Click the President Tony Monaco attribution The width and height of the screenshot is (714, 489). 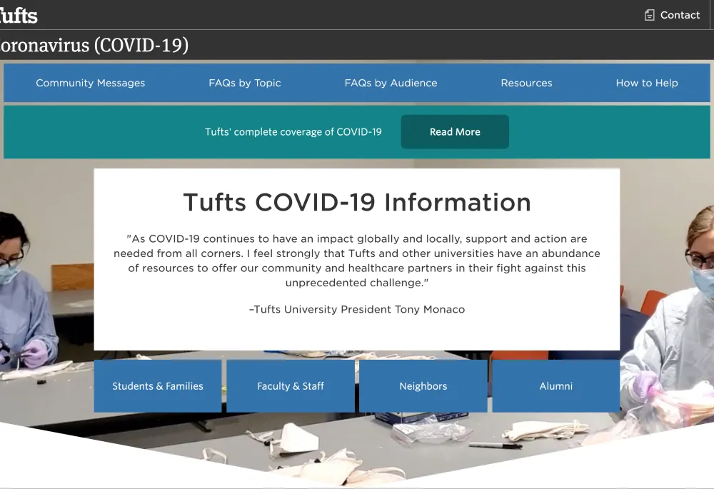point(357,309)
